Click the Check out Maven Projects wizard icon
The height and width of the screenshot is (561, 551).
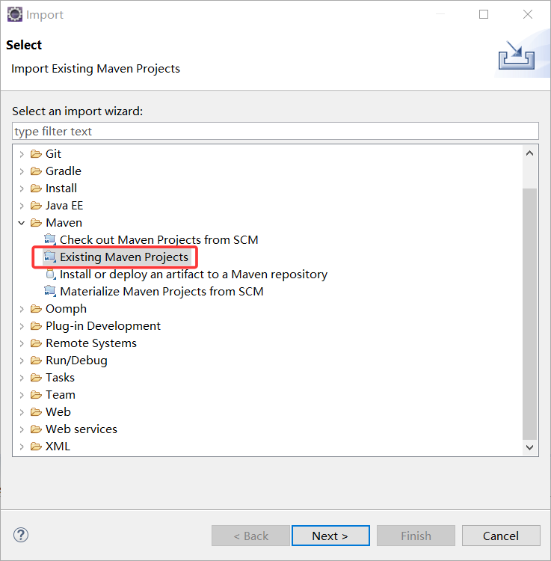[x=50, y=239]
